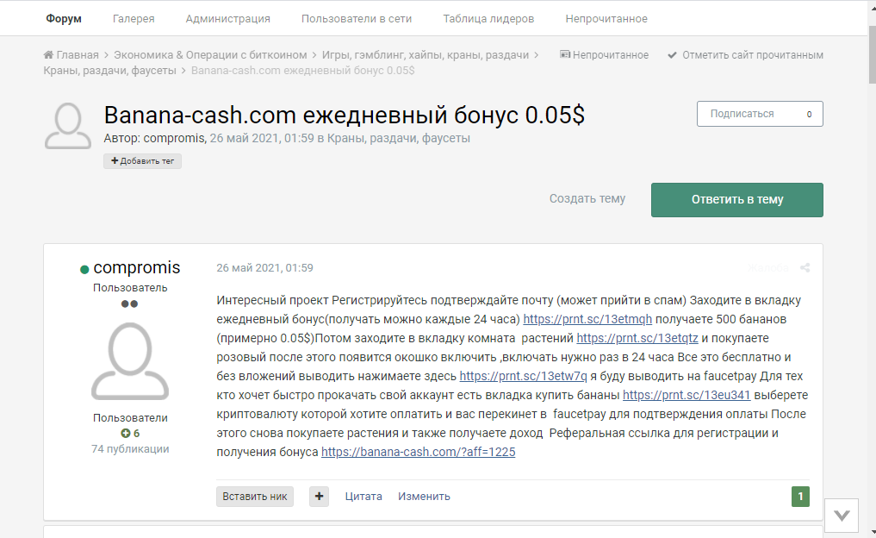Screen dimensions: 876x538
Task: Click the post date 26 май 2021, 01:59
Action: 264,268
